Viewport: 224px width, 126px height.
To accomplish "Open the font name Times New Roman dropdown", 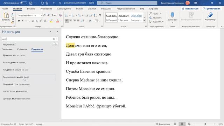I will (32, 15).
